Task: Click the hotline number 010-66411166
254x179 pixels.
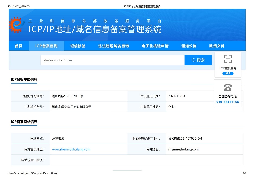Action: pyautogui.click(x=228, y=102)
